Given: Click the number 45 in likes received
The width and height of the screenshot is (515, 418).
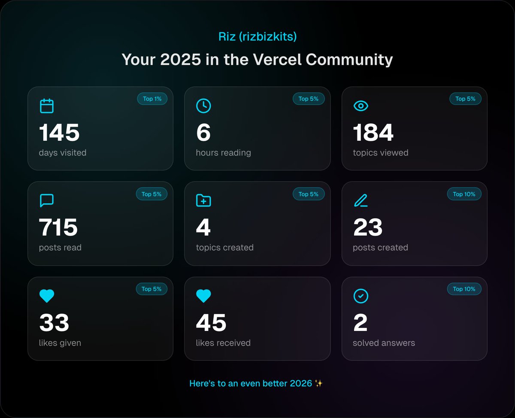Looking at the screenshot, I should coord(211,323).
